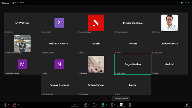
Task: Select Nazua Asya's cat photo tile
Action: pyautogui.click(x=96, y=64)
